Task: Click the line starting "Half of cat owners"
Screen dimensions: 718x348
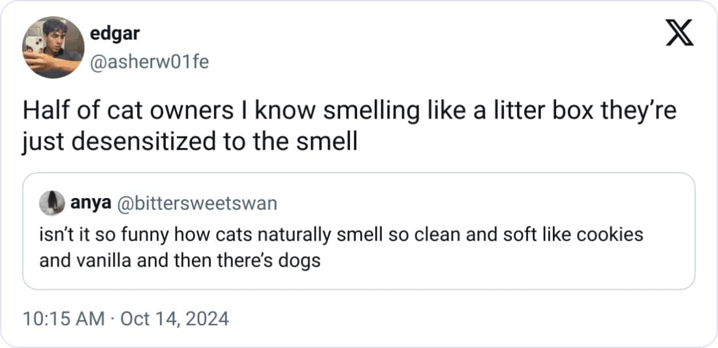Action: pos(349,111)
